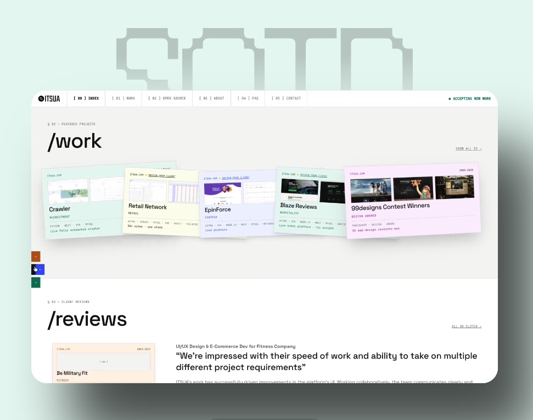
Task: Click the "§ 03 — Client Reviews" label
Action: (x=68, y=302)
